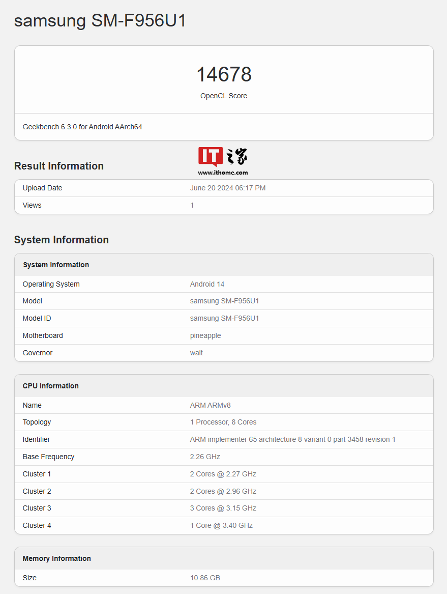447x594 pixels.
Task: Click the pineapple motherboard value
Action: coord(205,335)
